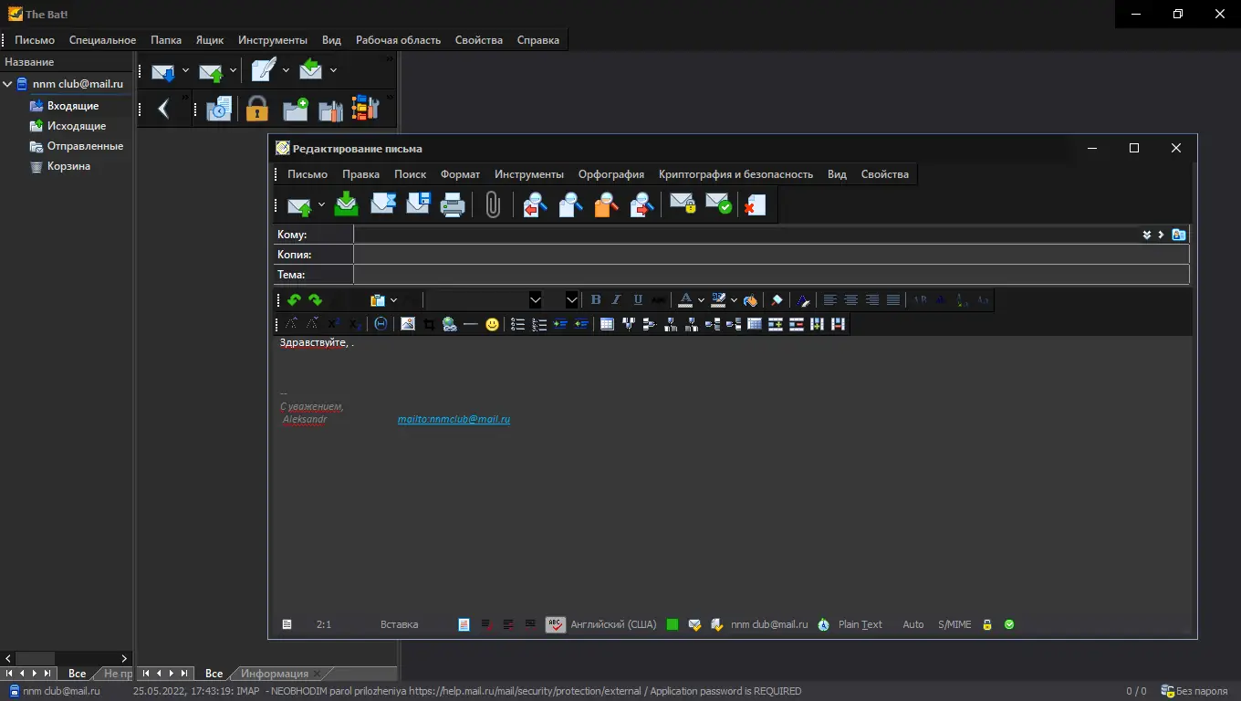Insert a horizontal line in the message
1241x701 pixels.
(x=471, y=324)
